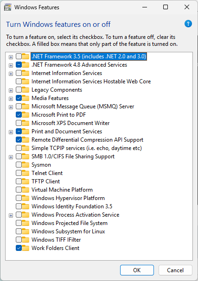Select Windows Process Activation Service label
The image size is (198, 281).
[76, 215]
